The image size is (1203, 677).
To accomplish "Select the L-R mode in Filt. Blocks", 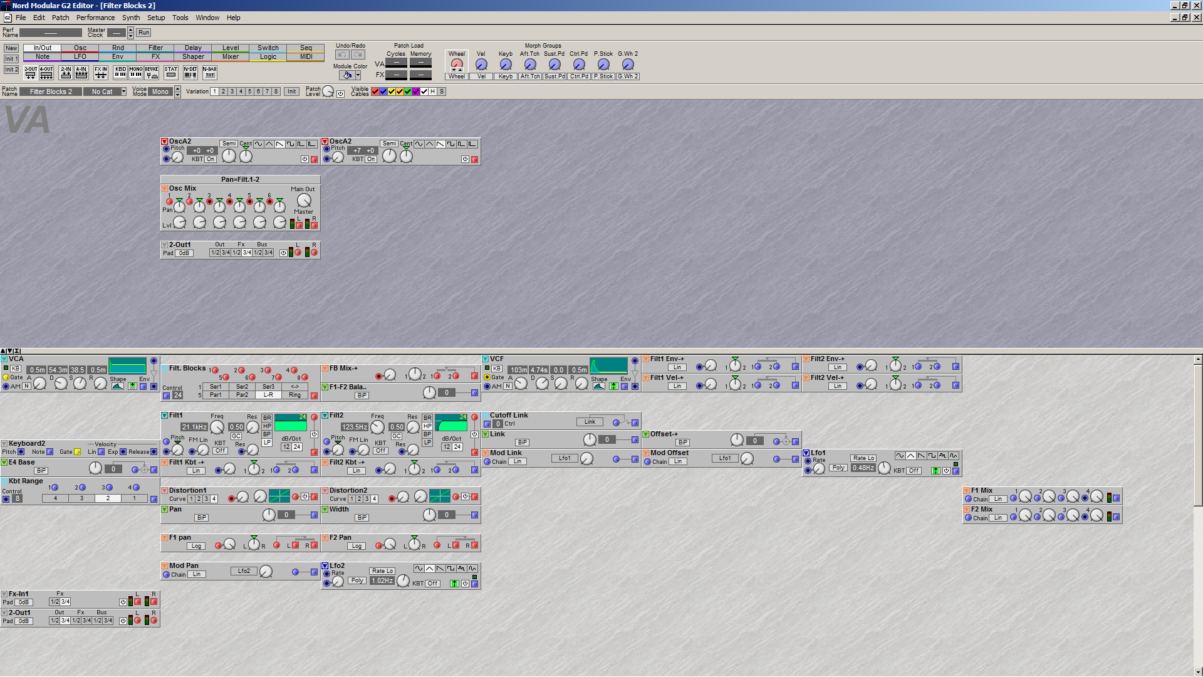I will pyautogui.click(x=268, y=395).
